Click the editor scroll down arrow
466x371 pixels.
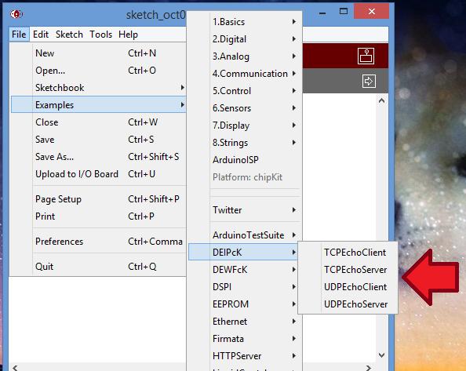point(381,355)
